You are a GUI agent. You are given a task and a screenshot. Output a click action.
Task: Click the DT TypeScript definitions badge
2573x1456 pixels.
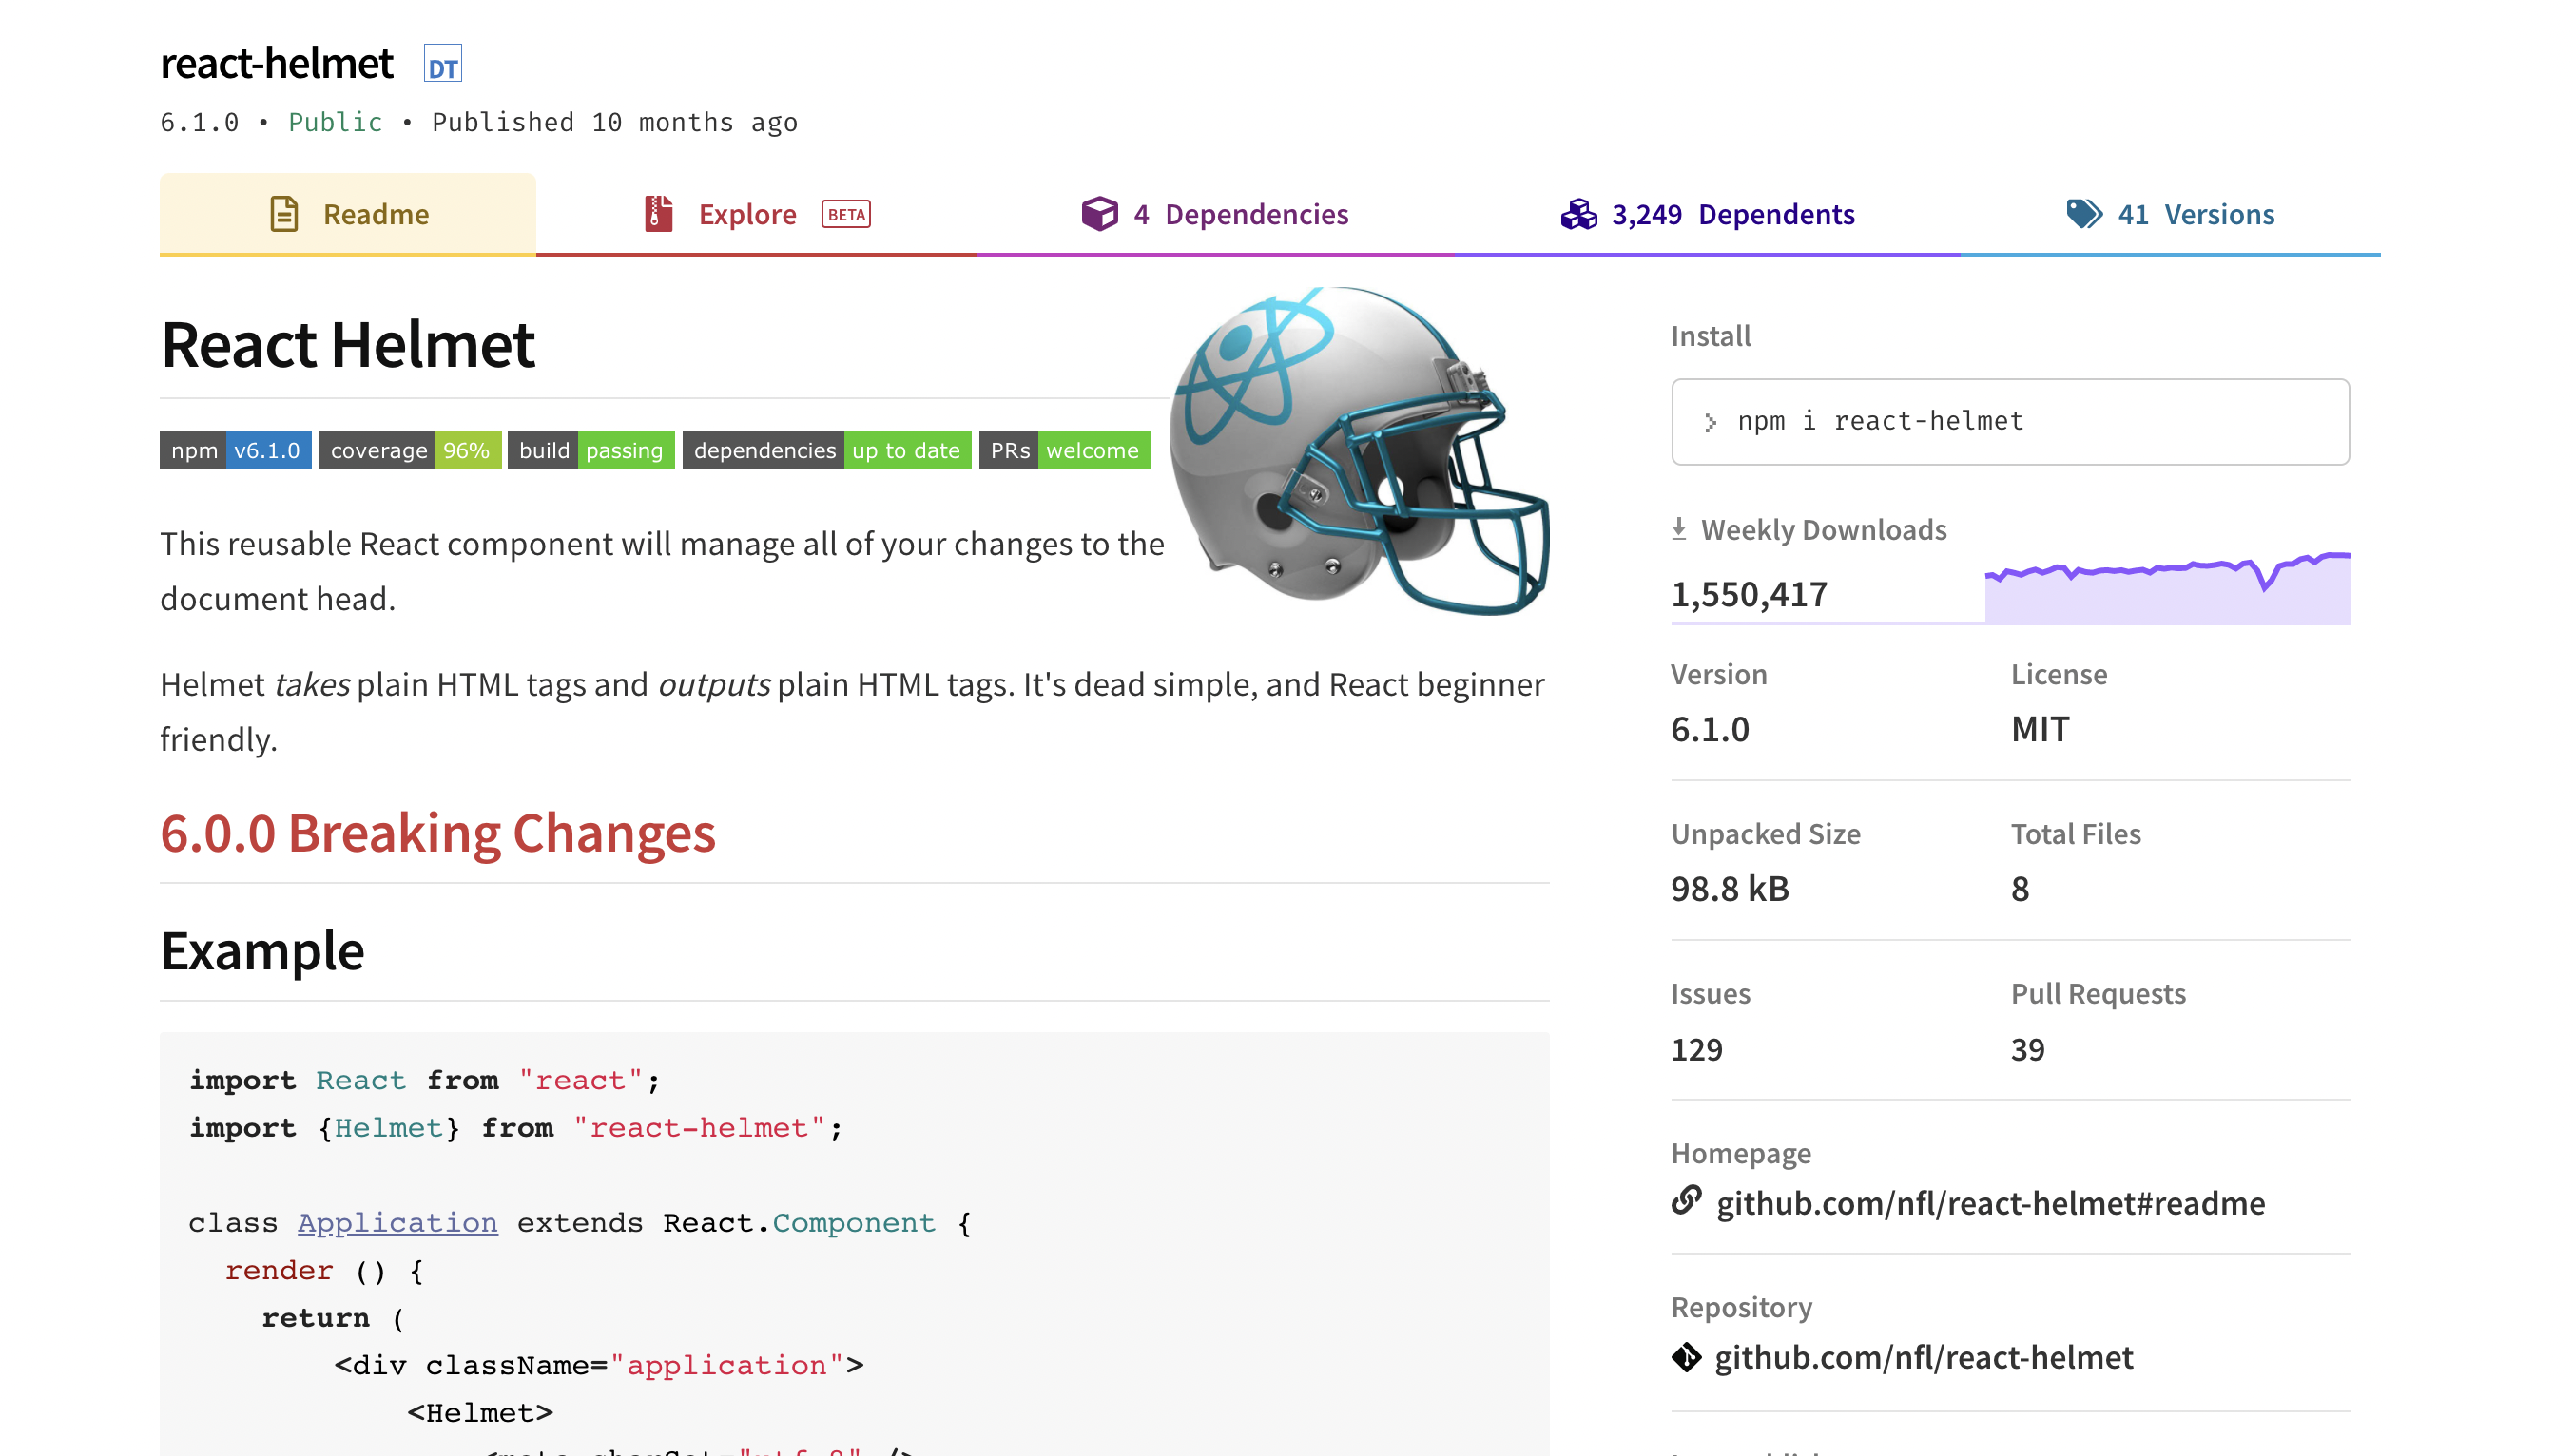point(442,65)
